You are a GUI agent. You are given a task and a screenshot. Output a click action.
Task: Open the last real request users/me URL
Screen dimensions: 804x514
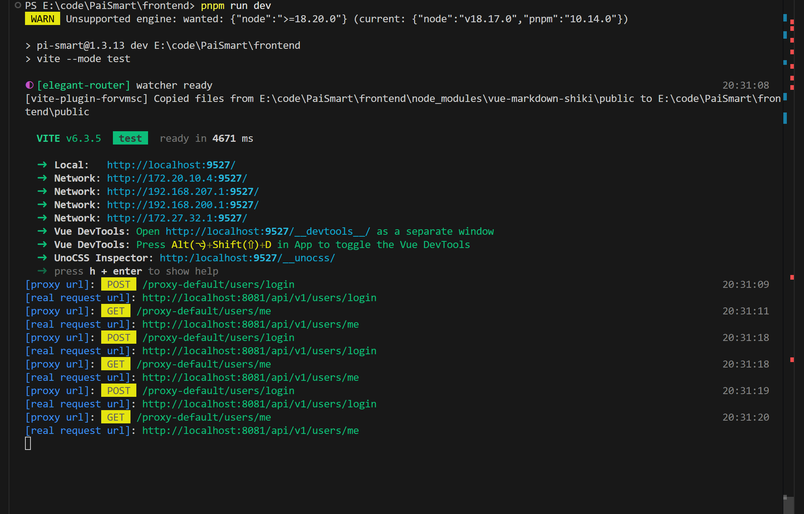coord(250,430)
